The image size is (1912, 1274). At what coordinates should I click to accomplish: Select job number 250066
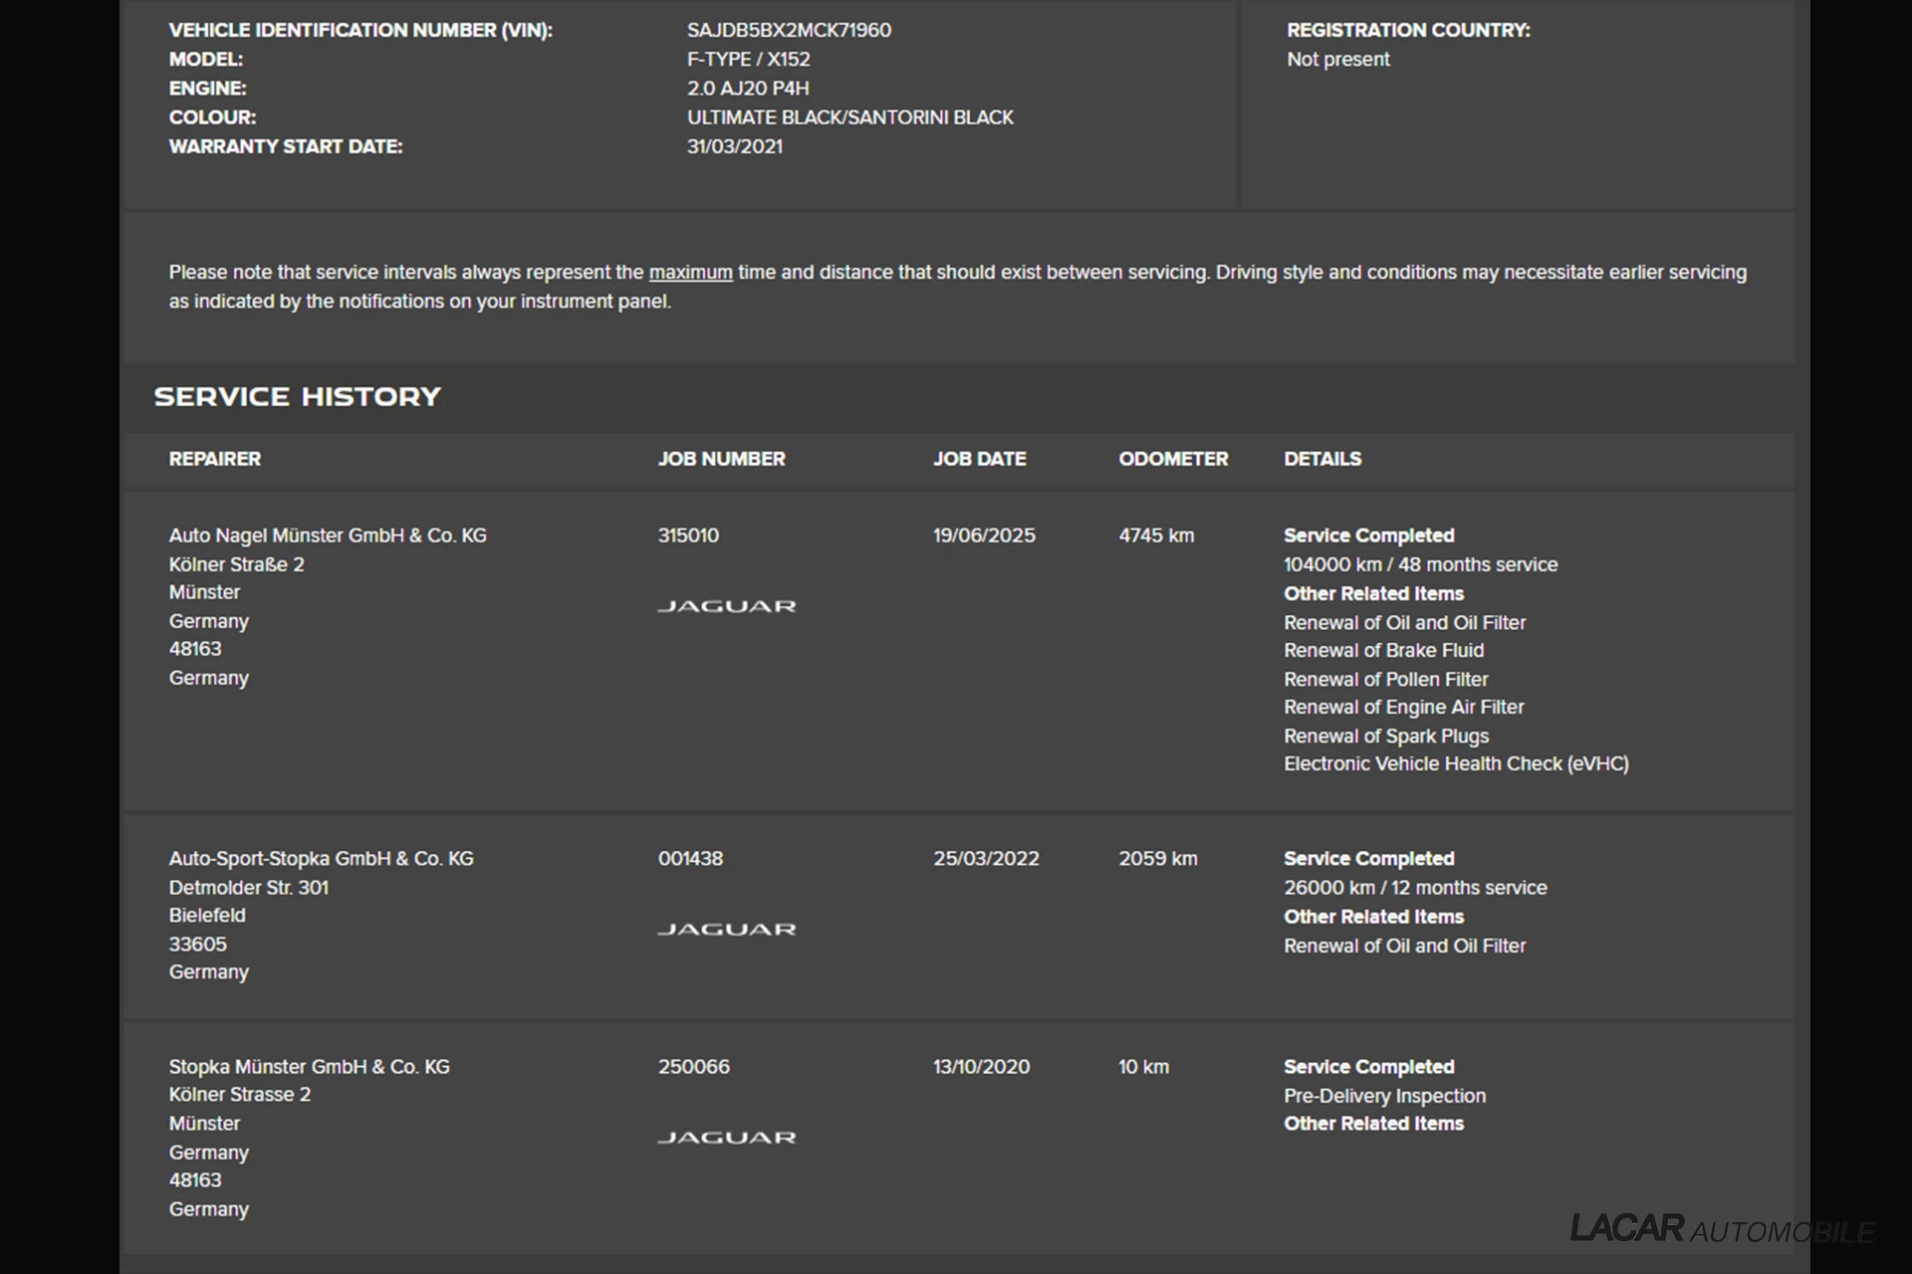coord(693,1067)
